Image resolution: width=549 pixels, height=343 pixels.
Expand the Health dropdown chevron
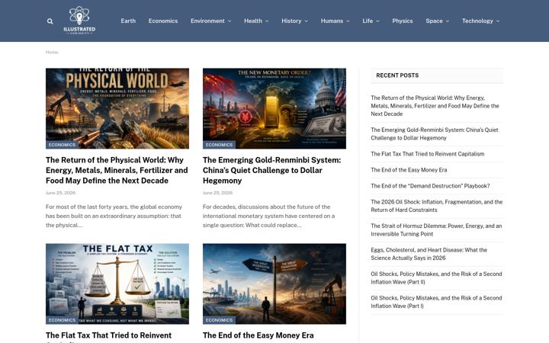(x=267, y=21)
